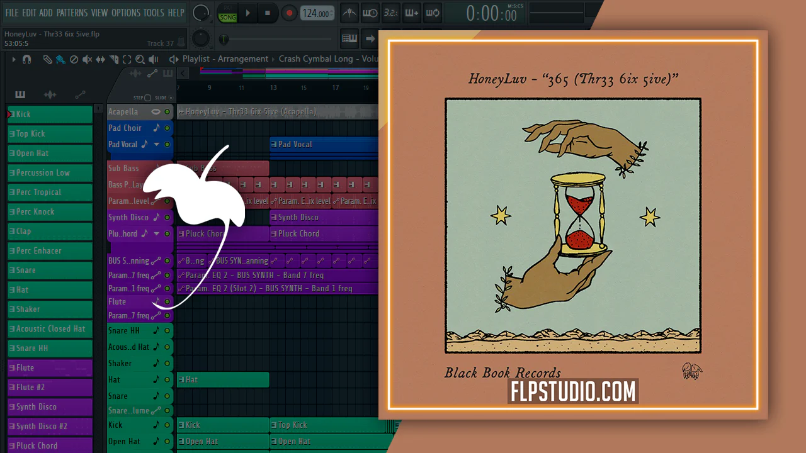Viewport: 806px width, 453px height.
Task: Click the note icon on Shaker track
Action: [x=156, y=364]
